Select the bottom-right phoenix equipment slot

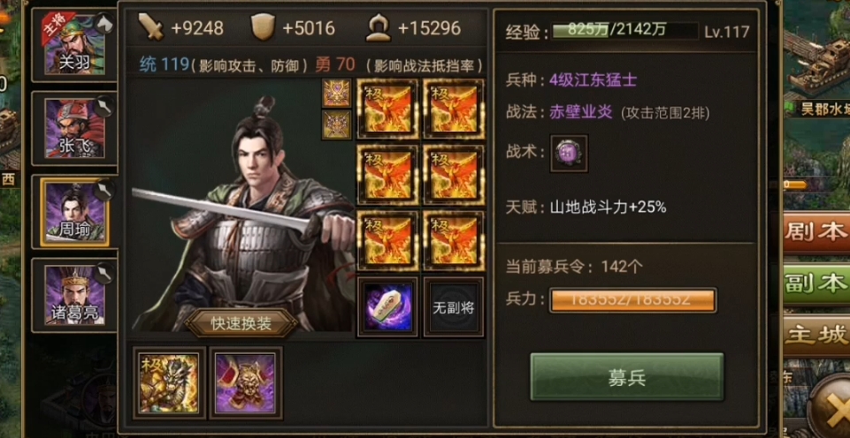[x=453, y=241]
